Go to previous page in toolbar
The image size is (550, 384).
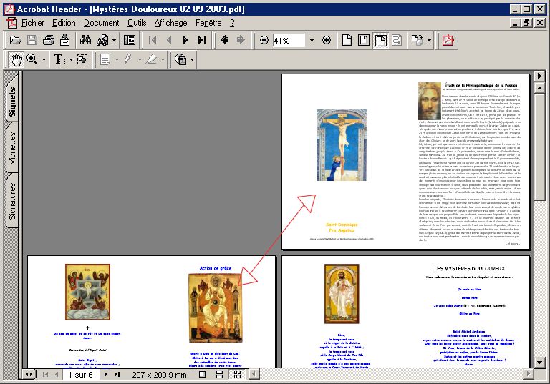pos(169,40)
